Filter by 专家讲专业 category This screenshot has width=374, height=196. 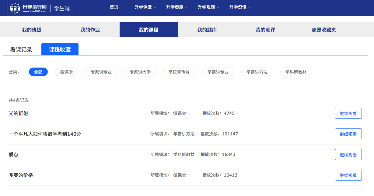101,72
